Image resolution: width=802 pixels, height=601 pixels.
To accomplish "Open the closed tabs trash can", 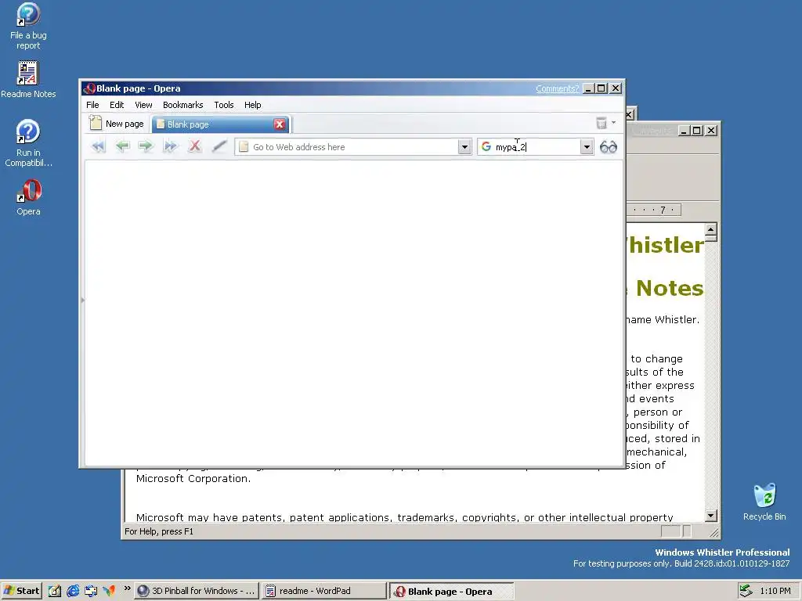I will [601, 123].
